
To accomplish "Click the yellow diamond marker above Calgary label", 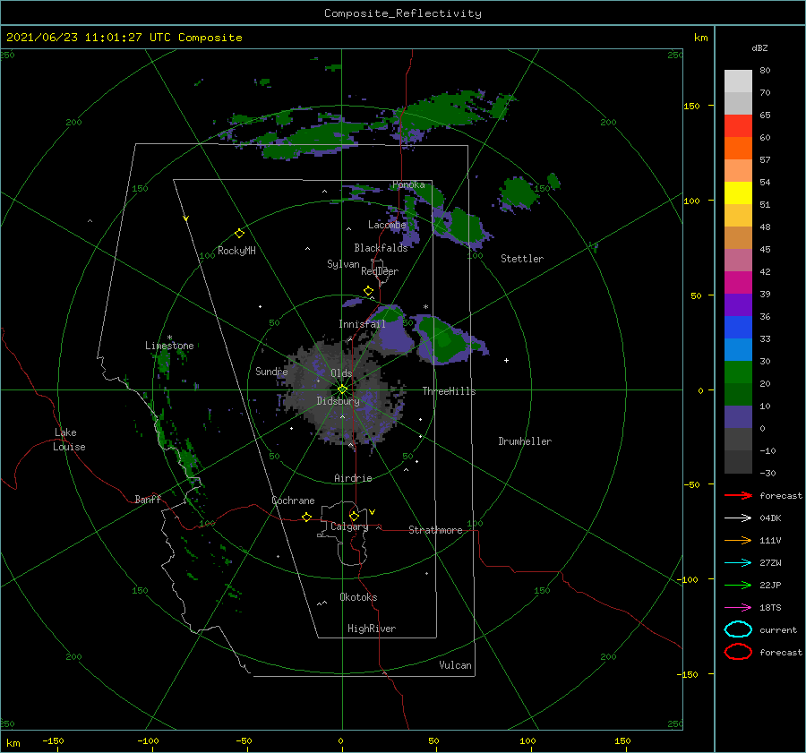I will (354, 516).
